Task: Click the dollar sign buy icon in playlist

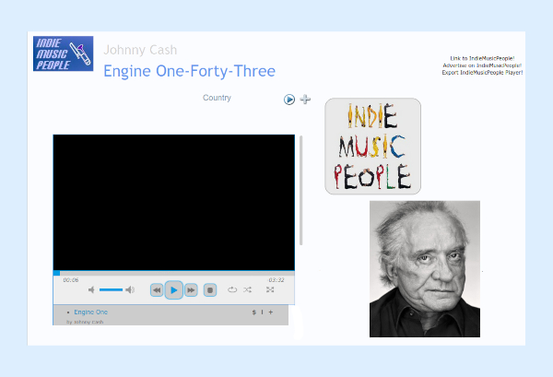Action: [x=254, y=312]
